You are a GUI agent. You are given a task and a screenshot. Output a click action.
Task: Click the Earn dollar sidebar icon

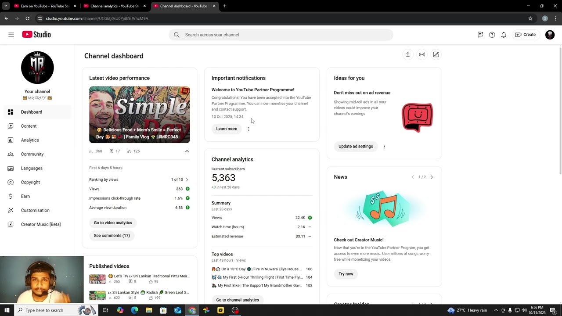[11, 196]
